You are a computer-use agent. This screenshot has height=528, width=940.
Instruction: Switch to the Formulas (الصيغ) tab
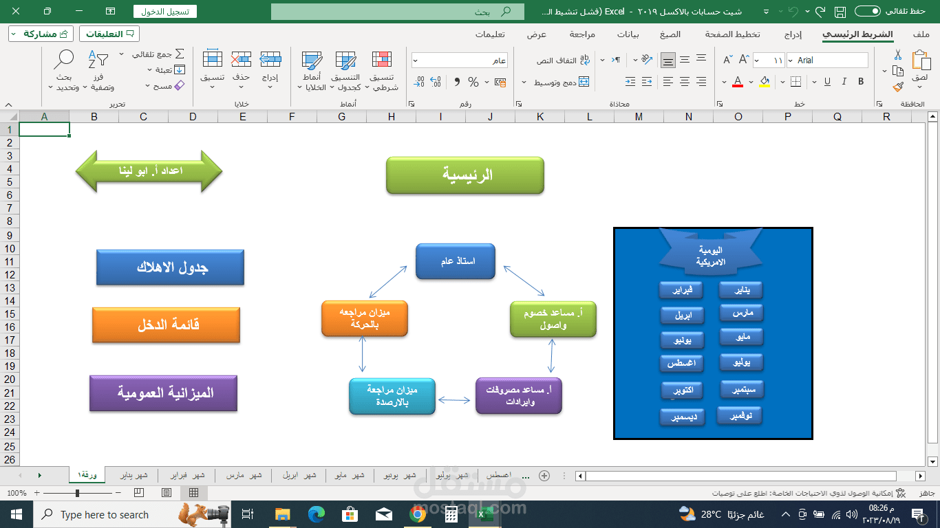click(x=670, y=34)
